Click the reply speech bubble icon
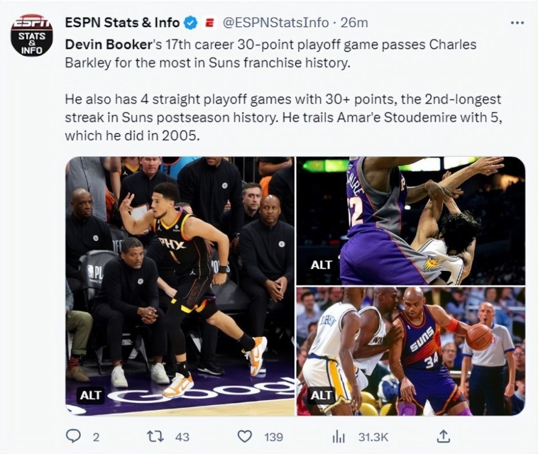538x454 pixels. click(73, 437)
